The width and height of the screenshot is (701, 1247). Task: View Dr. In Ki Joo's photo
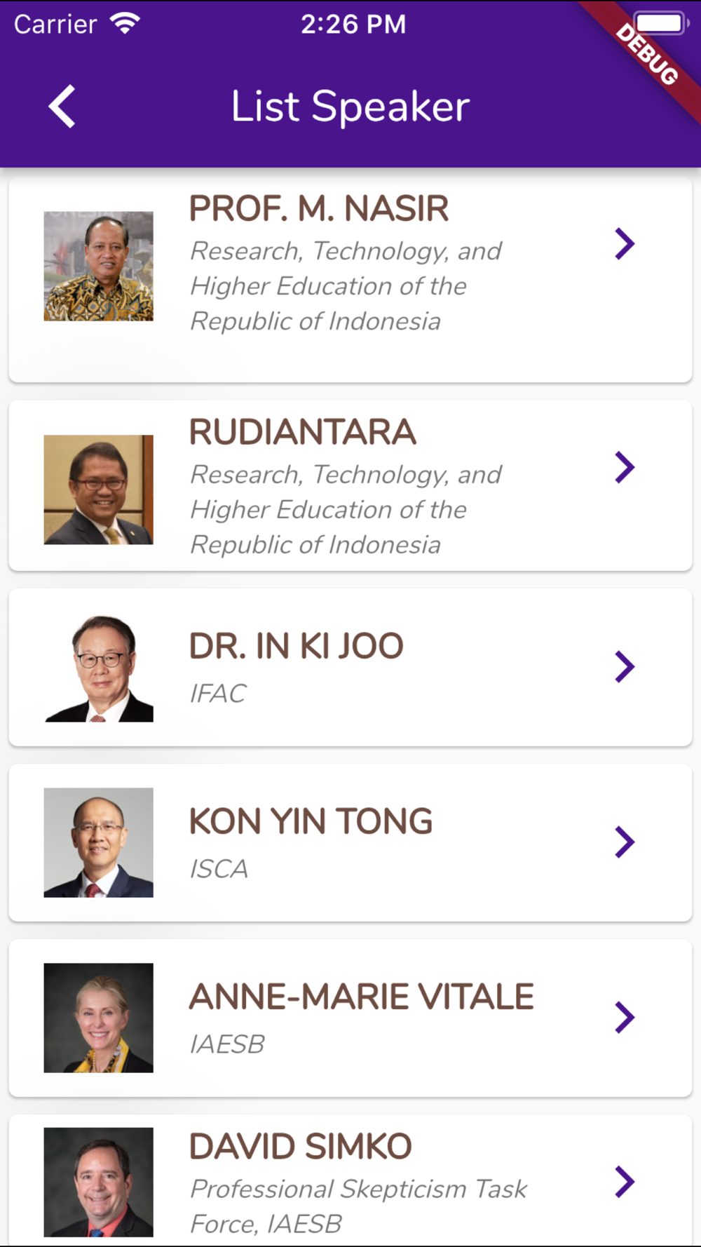[99, 668]
